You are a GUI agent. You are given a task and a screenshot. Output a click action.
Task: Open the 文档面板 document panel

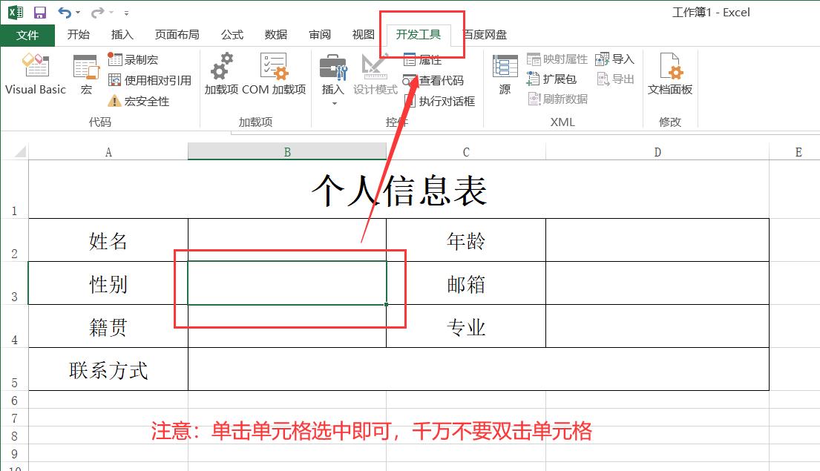(x=670, y=74)
